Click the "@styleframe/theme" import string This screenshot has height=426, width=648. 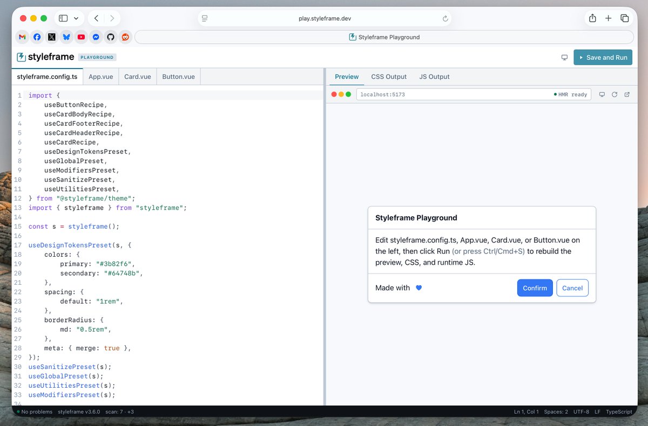(x=94, y=198)
